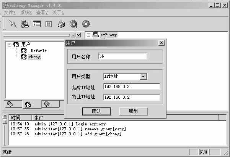Screen dimensions: 230x157
Task: Open the 查看 menu
Action: 42,13
